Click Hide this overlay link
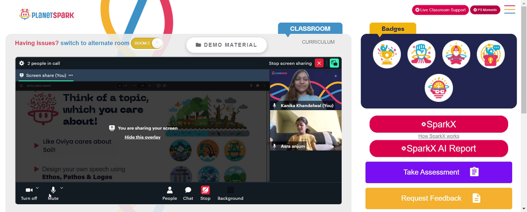The image size is (527, 212). (142, 137)
